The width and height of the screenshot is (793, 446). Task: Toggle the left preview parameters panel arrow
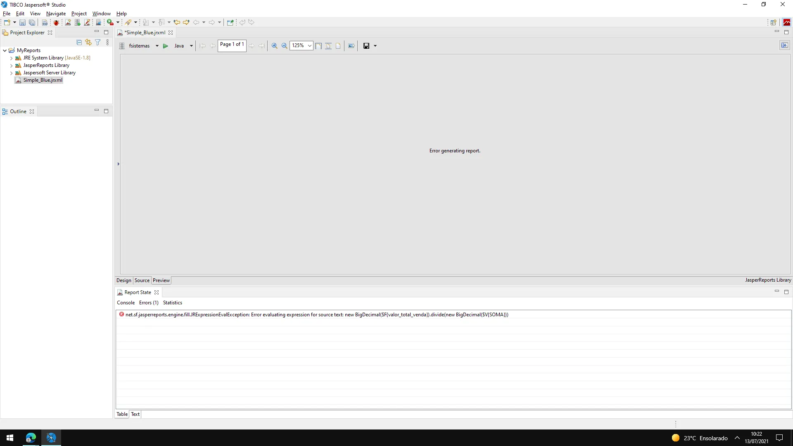pos(118,164)
